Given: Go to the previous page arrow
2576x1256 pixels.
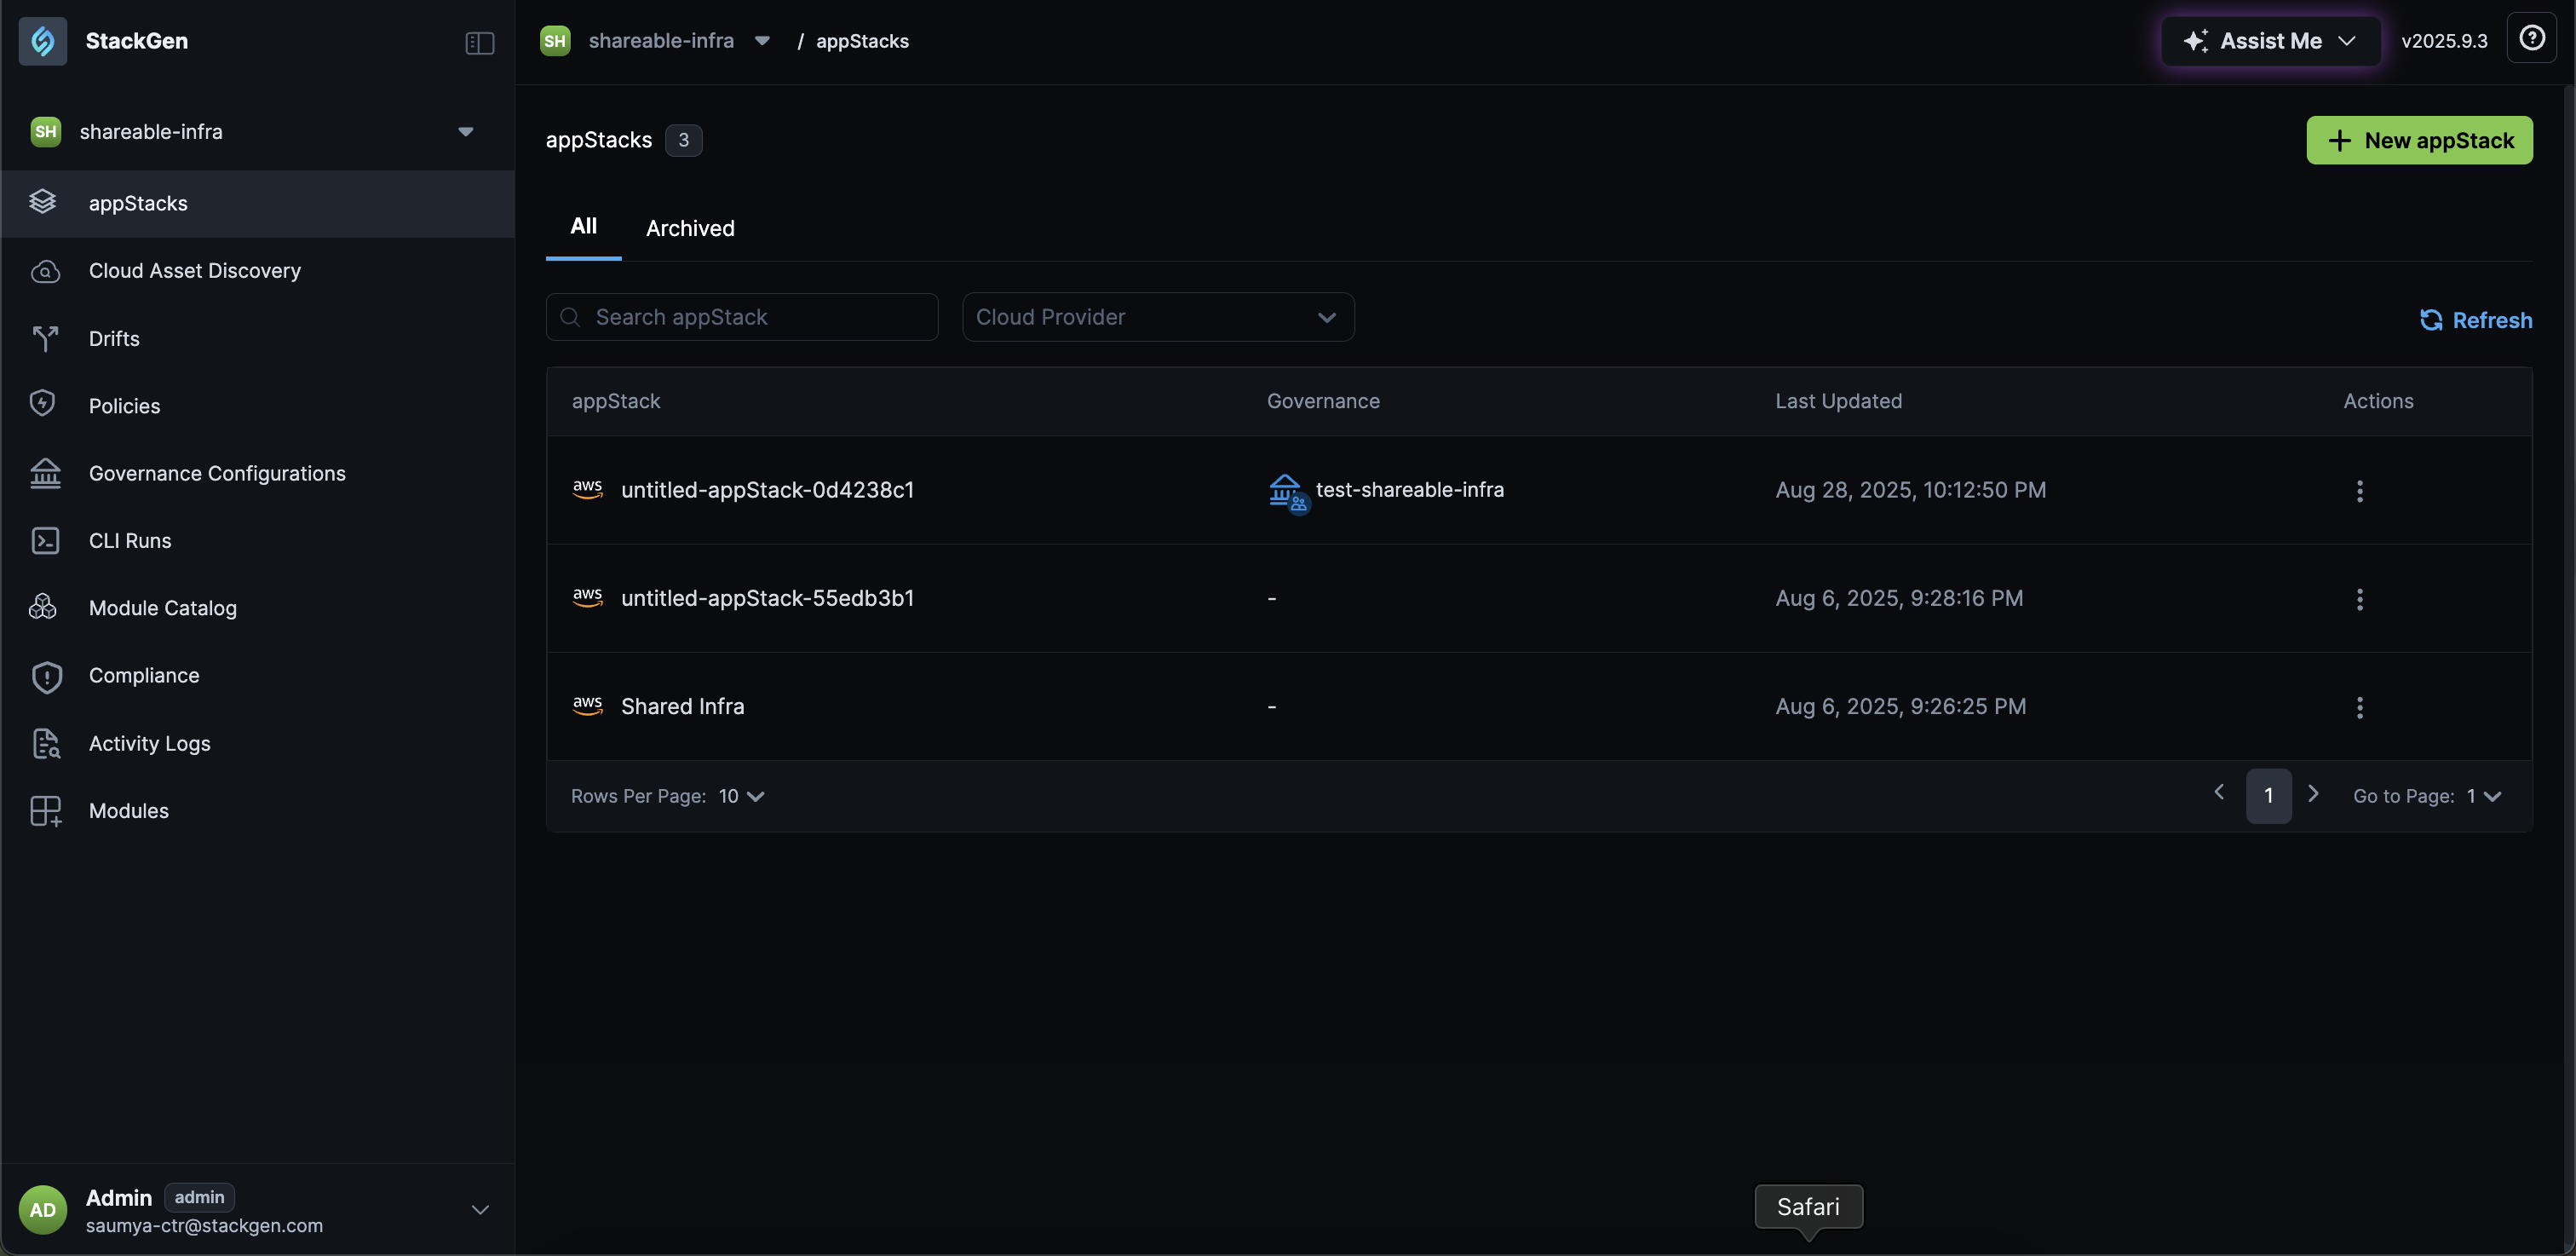Looking at the screenshot, I should (2218, 792).
